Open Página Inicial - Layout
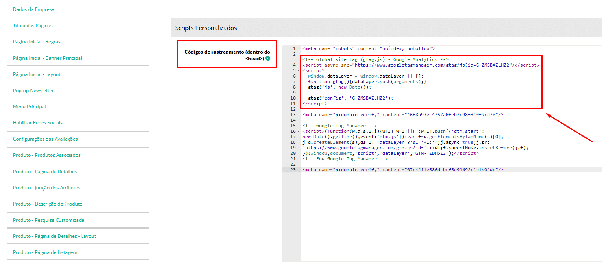This screenshot has height=265, width=610. coord(78,74)
